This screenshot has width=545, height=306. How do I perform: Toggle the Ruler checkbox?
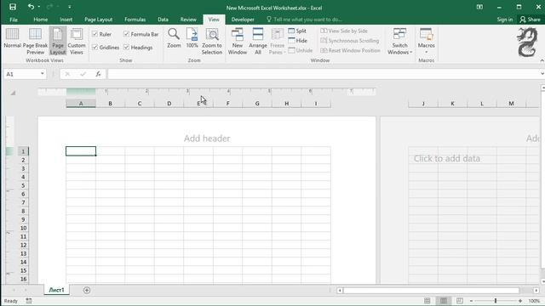[x=95, y=34]
